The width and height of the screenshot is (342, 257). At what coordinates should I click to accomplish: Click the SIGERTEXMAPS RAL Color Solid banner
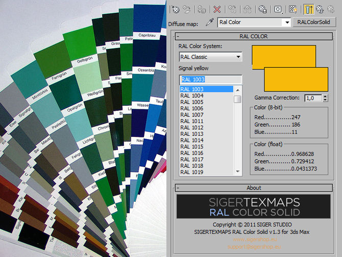click(254, 206)
